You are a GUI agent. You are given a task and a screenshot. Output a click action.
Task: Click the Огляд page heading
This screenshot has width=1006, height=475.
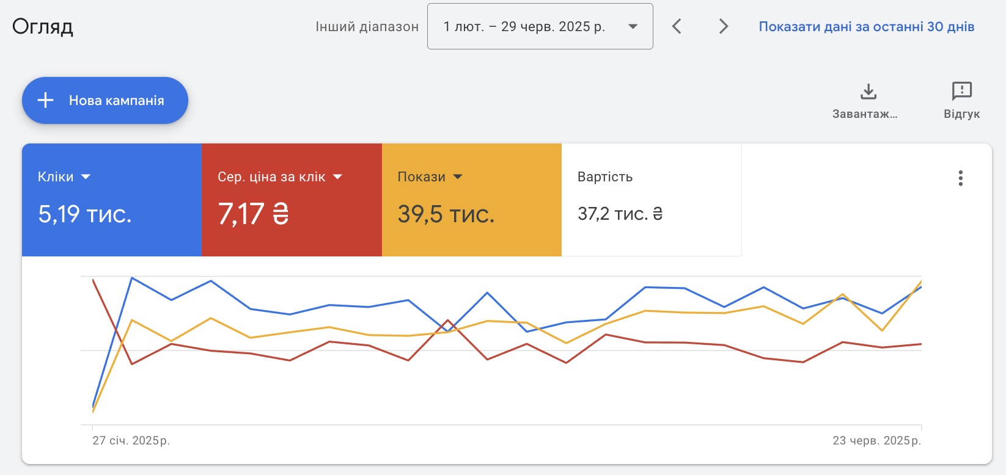coord(43,26)
